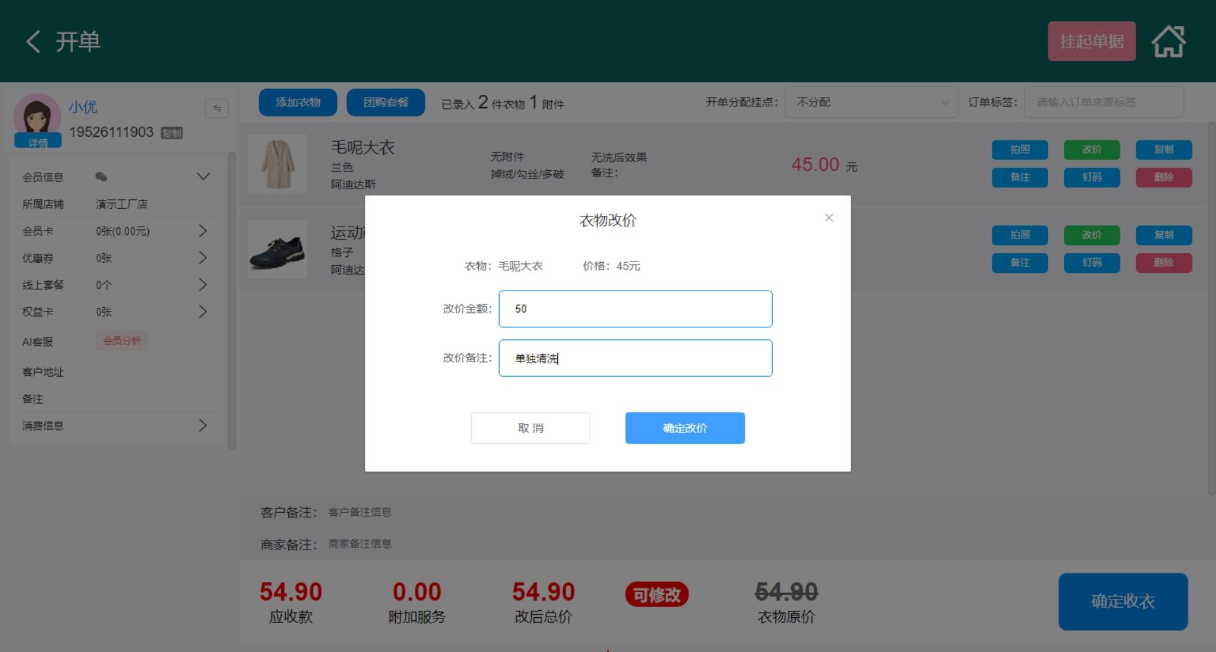Click the WeChat icon in 会员信息 row
The height and width of the screenshot is (652, 1216).
101,177
